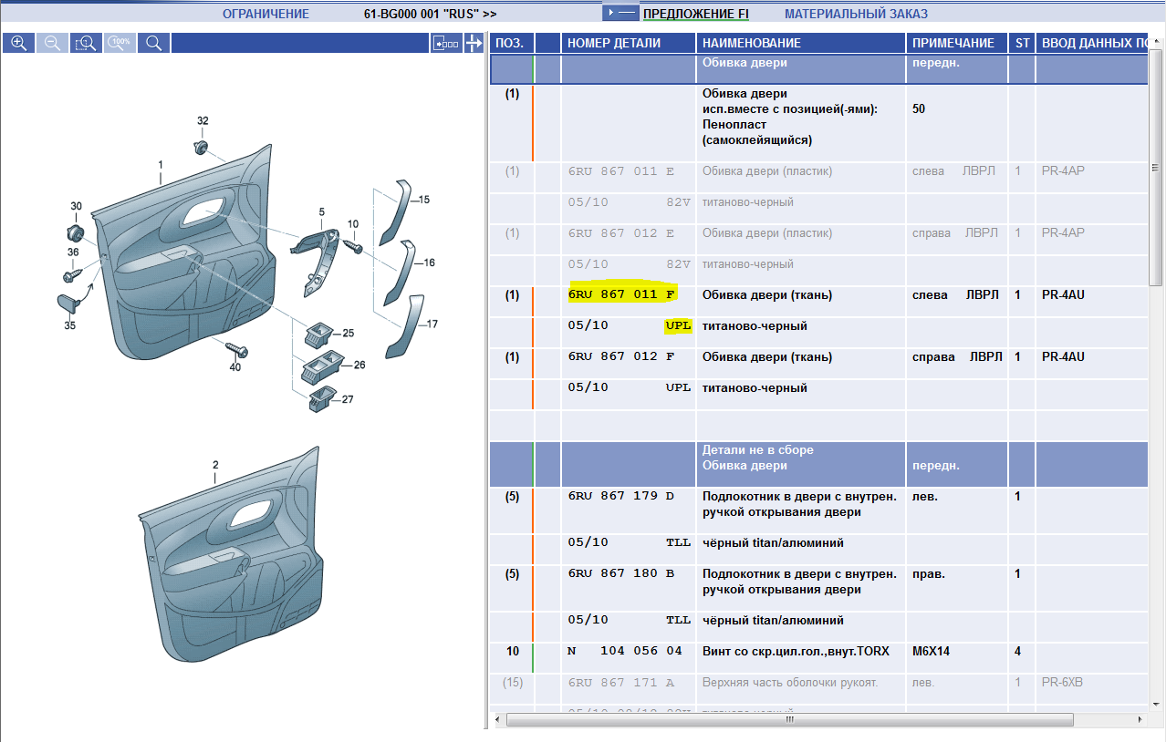Click part number 6RU 867 179 D
The width and height of the screenshot is (1166, 742).
coord(620,497)
